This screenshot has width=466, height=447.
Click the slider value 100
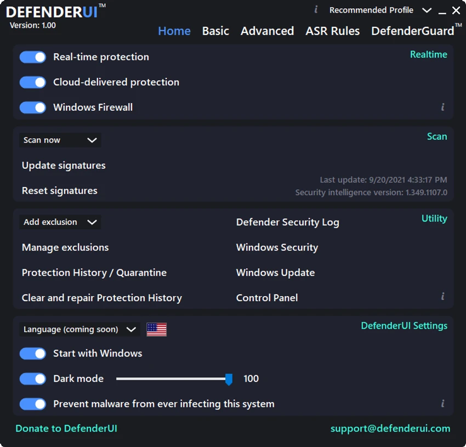pyautogui.click(x=251, y=378)
